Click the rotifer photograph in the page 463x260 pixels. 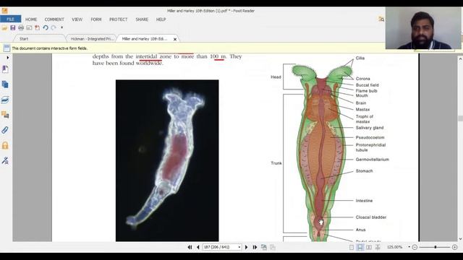pyautogui.click(x=167, y=160)
